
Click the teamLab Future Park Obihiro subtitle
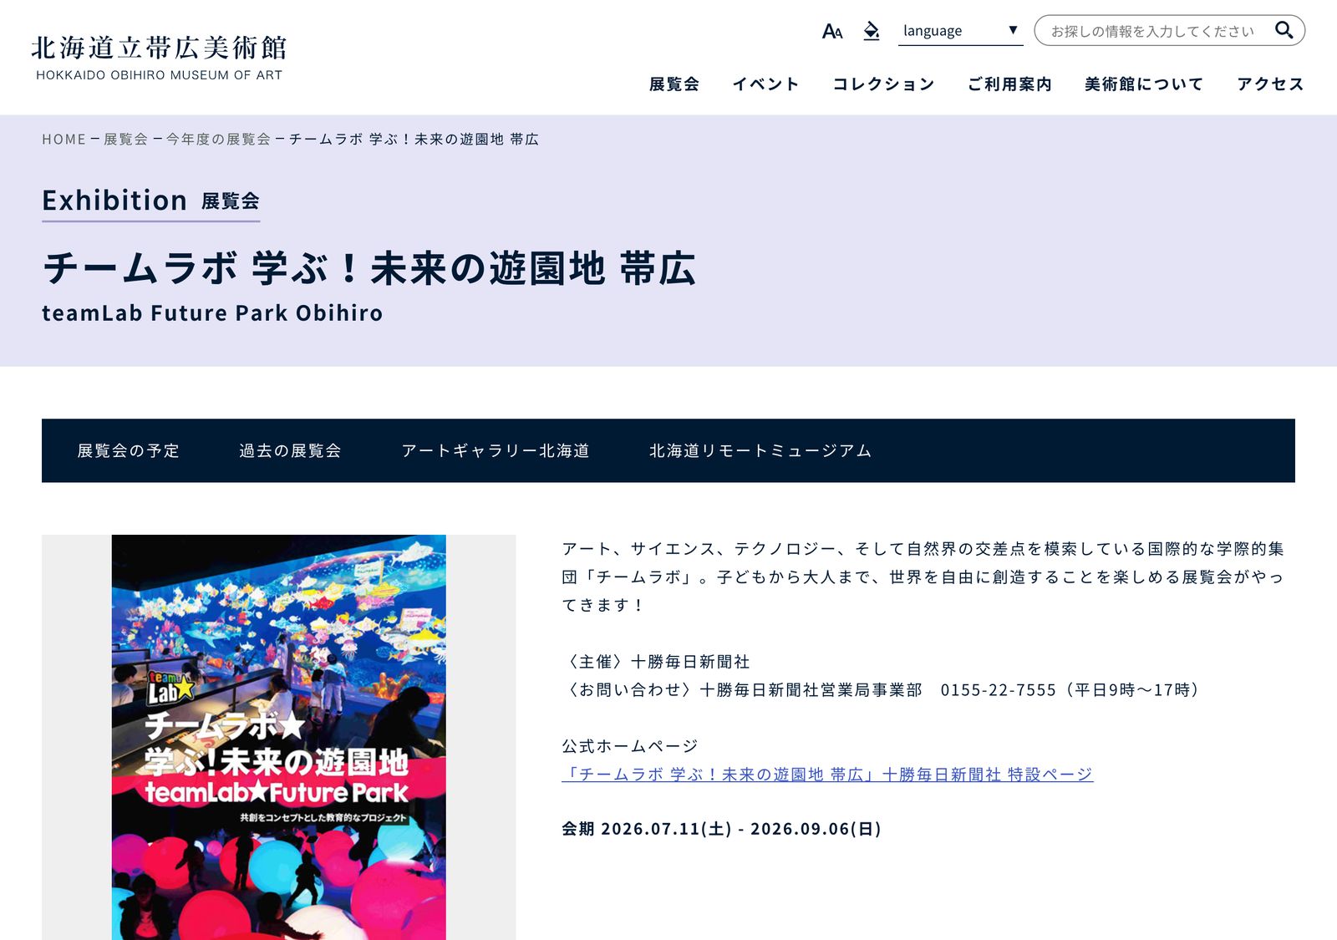(x=212, y=313)
